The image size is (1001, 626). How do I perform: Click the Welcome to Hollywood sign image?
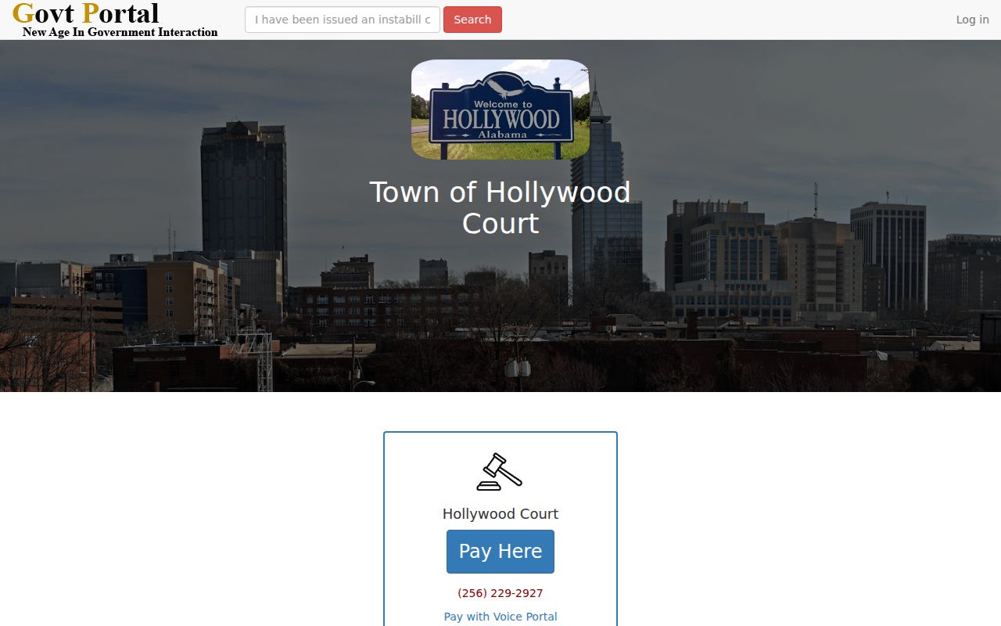[x=500, y=110]
